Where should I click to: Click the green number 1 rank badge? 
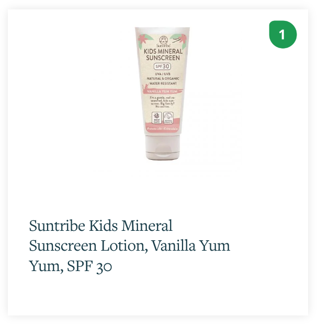283,34
